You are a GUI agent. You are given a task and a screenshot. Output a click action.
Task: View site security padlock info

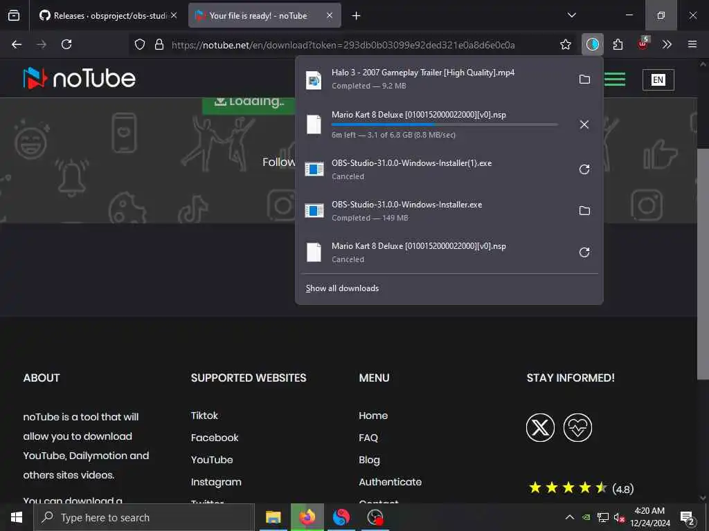point(159,44)
